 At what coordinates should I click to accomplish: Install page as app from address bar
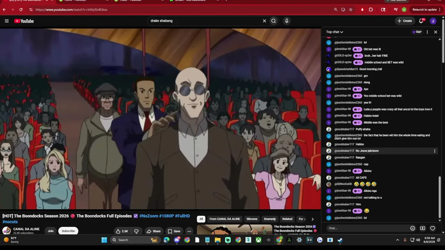343,10
